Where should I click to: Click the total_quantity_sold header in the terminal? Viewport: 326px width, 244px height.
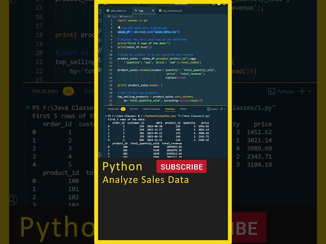145,143
